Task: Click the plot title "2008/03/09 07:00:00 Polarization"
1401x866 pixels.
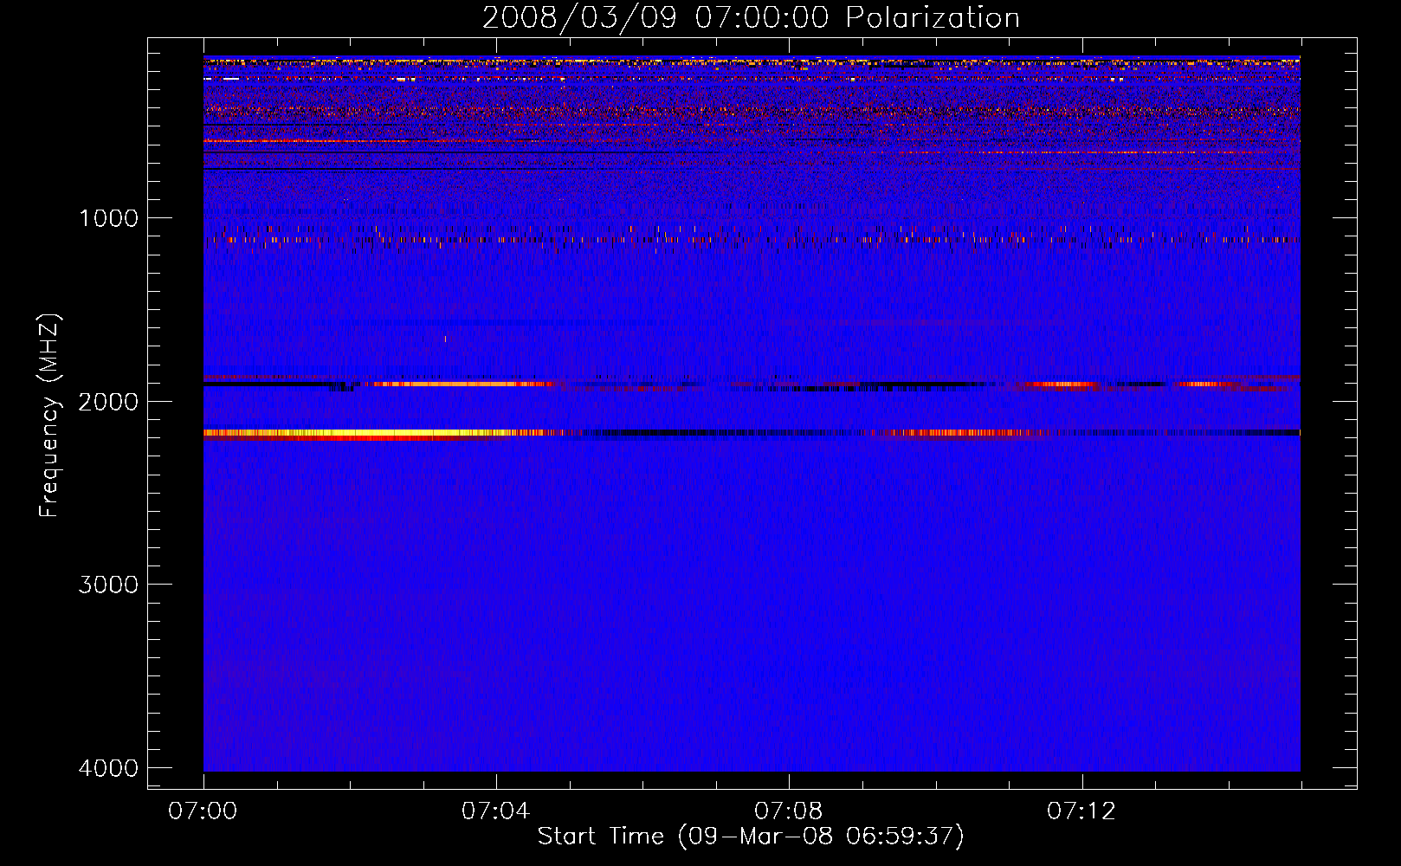Action: point(751,18)
